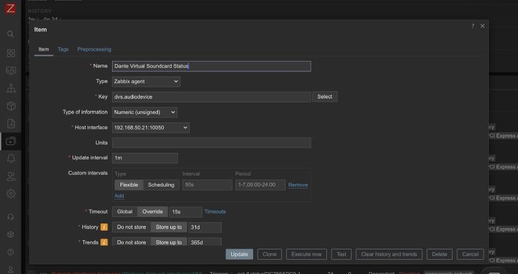Click the History period field showing 31d

coord(205,227)
